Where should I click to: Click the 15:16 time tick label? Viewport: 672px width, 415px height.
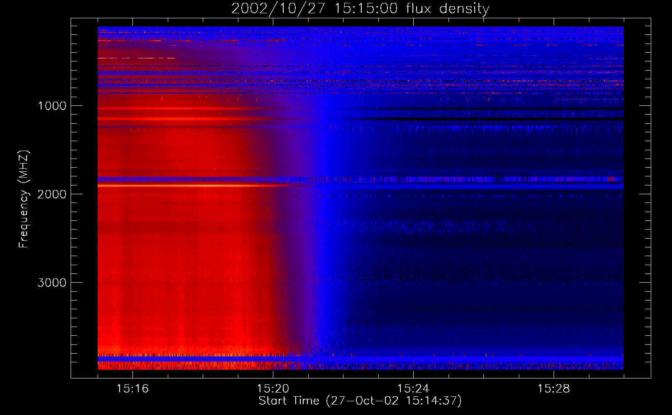pyautogui.click(x=132, y=389)
